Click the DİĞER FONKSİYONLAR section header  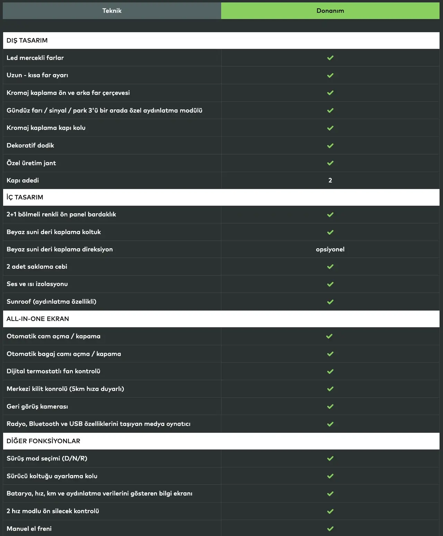[x=43, y=441]
